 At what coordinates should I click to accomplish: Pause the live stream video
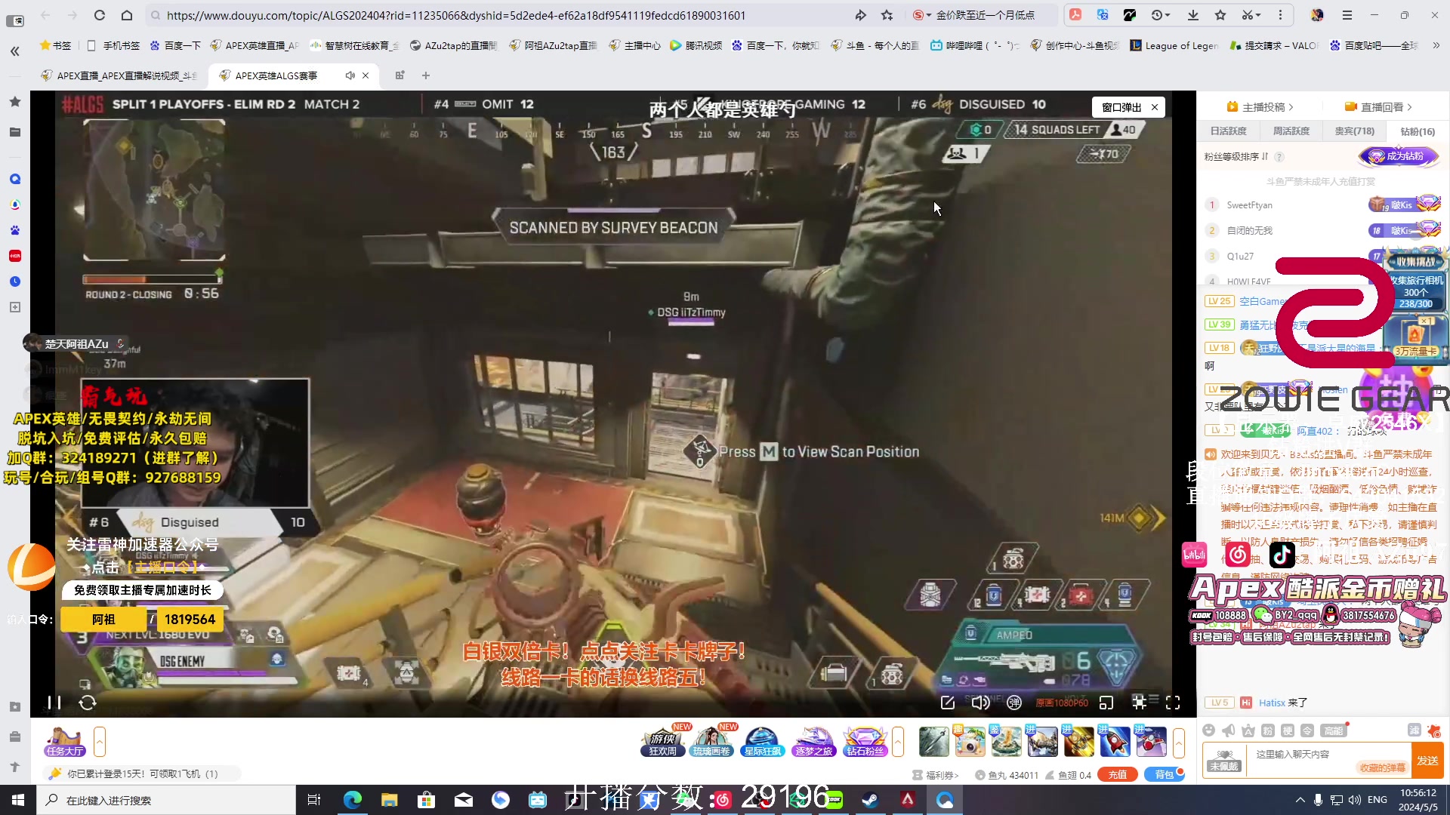(x=54, y=703)
